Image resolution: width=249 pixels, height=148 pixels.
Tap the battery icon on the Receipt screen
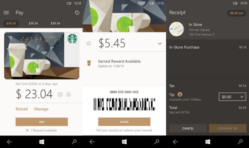tap(235, 3)
